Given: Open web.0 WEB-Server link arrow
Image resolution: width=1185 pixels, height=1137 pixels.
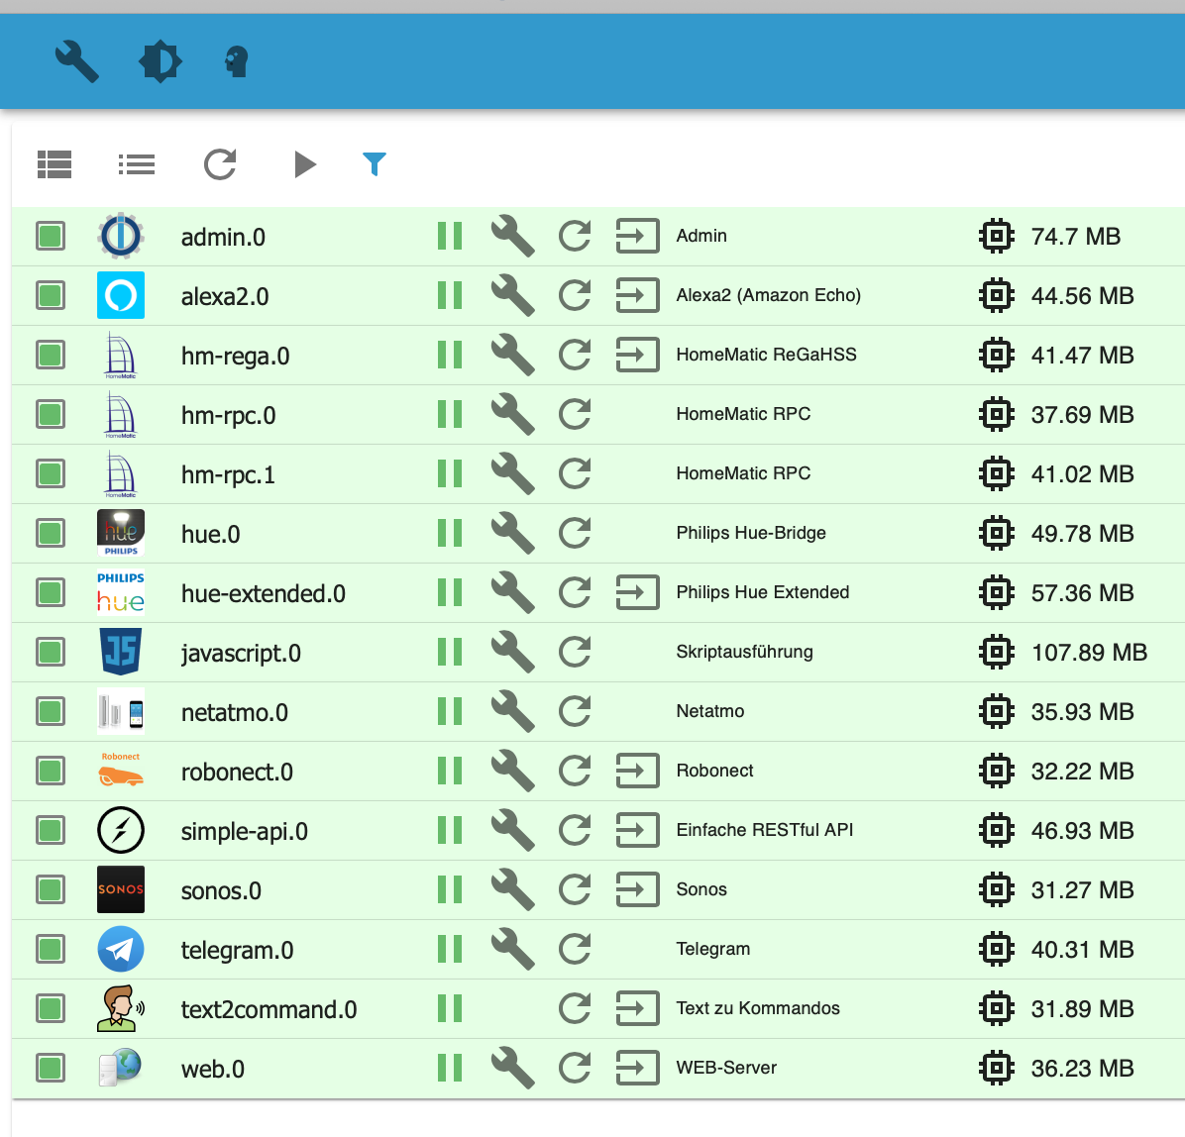Looking at the screenshot, I should tap(638, 1068).
